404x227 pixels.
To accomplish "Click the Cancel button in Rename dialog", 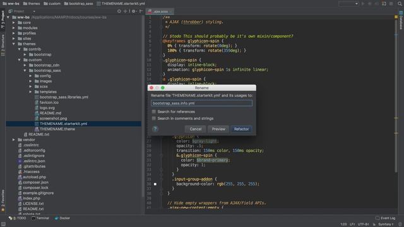I will pos(196,129).
